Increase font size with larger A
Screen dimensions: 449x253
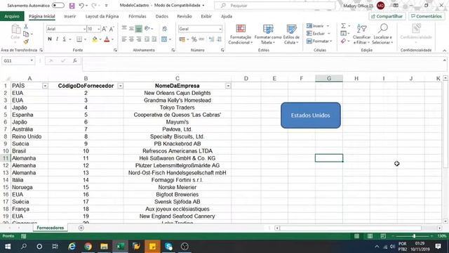pos(105,29)
